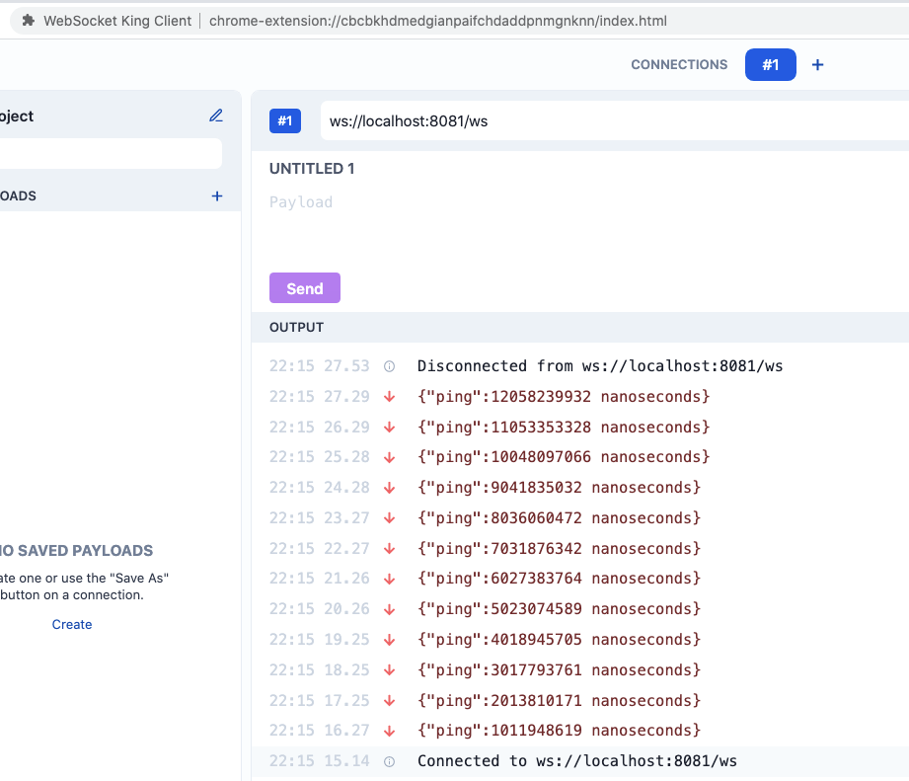Add a new connection with plus icon
909x781 pixels.
(x=817, y=65)
